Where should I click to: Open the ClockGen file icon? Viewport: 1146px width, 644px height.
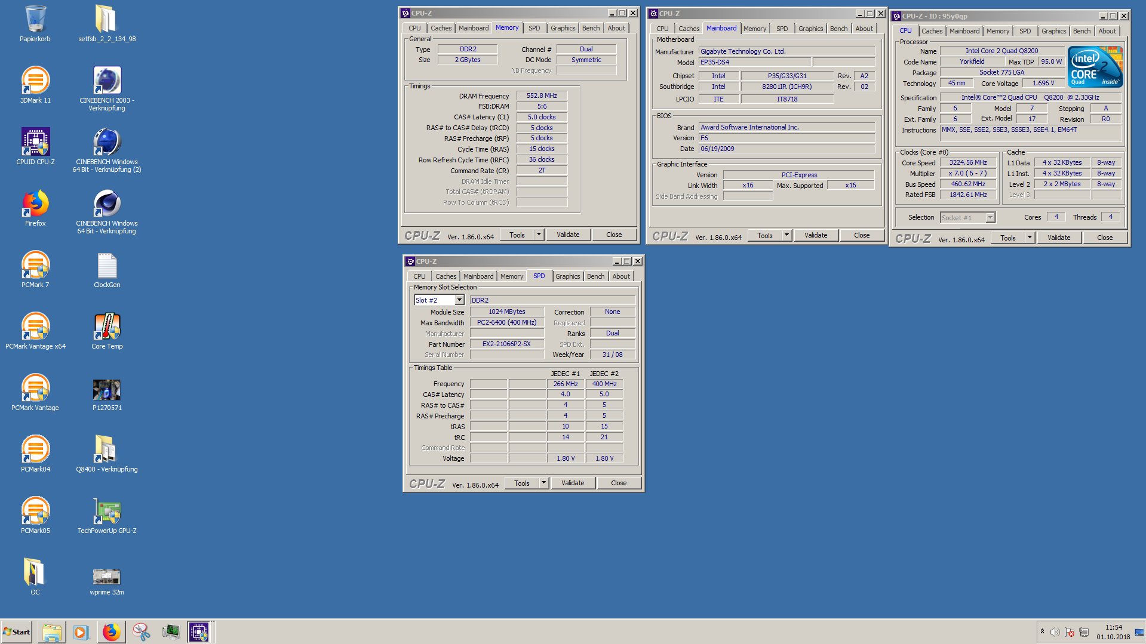(107, 270)
